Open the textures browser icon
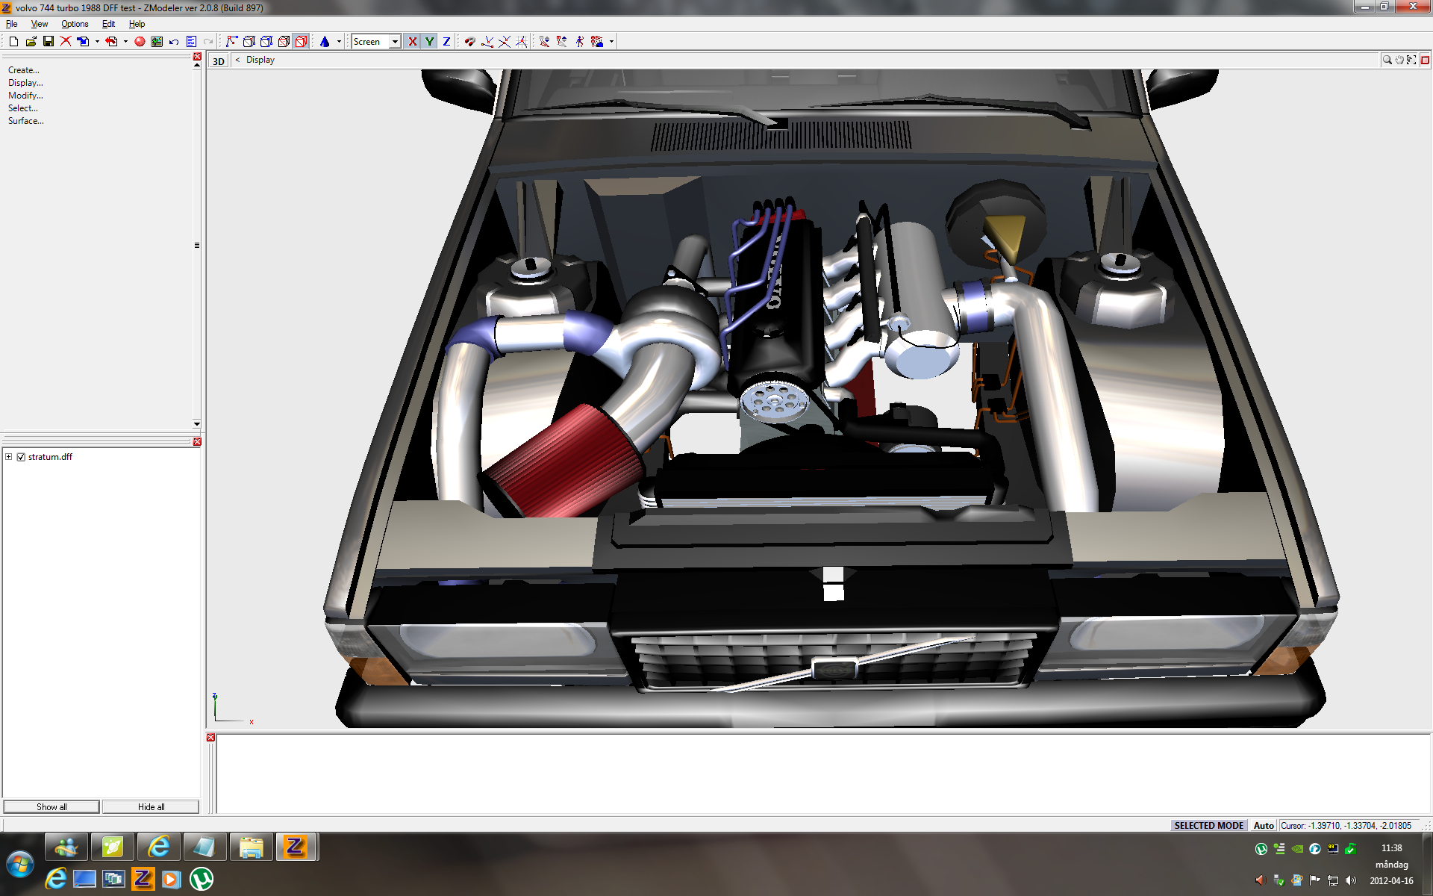The height and width of the screenshot is (896, 1433). tap(157, 42)
